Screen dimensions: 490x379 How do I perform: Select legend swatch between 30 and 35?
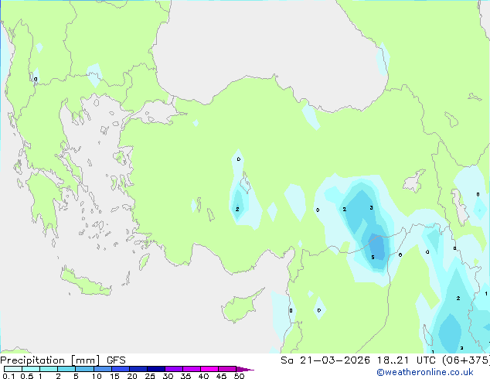point(174,369)
